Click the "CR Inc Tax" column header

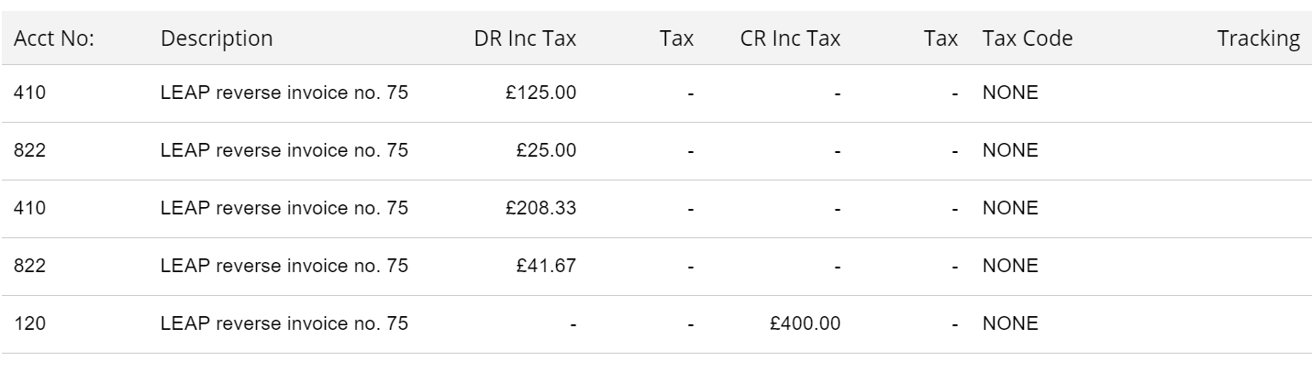[x=790, y=38]
